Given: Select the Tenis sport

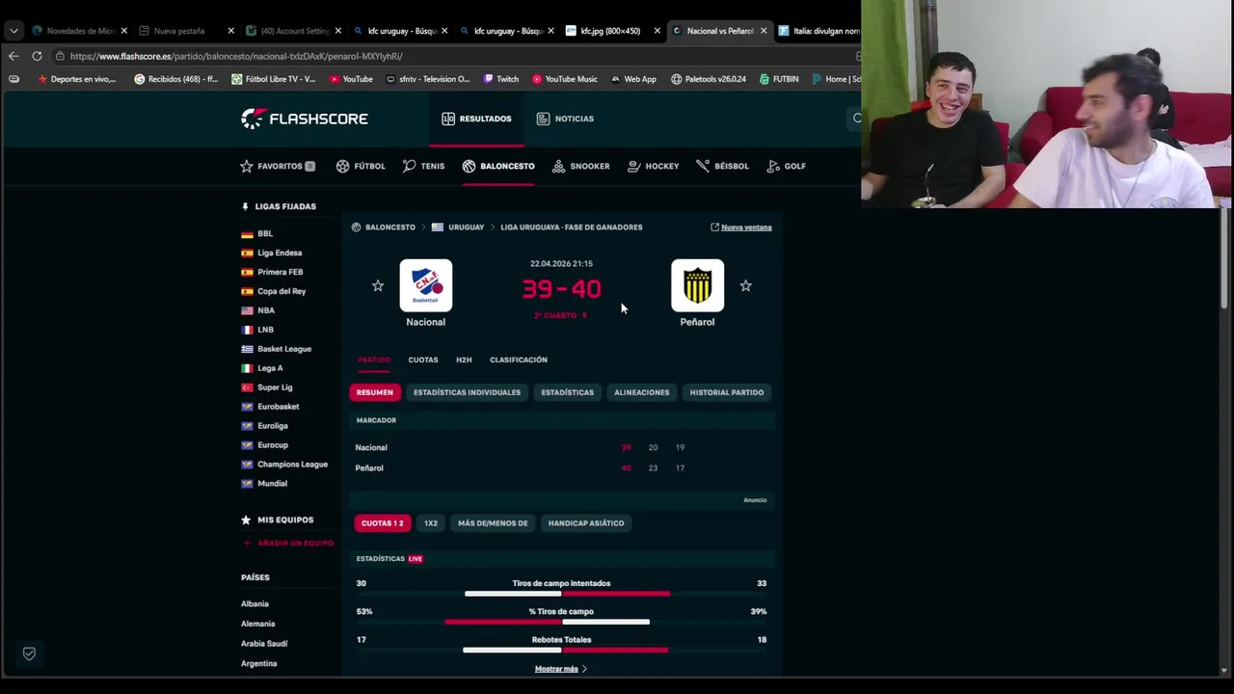Looking at the screenshot, I should click(424, 166).
